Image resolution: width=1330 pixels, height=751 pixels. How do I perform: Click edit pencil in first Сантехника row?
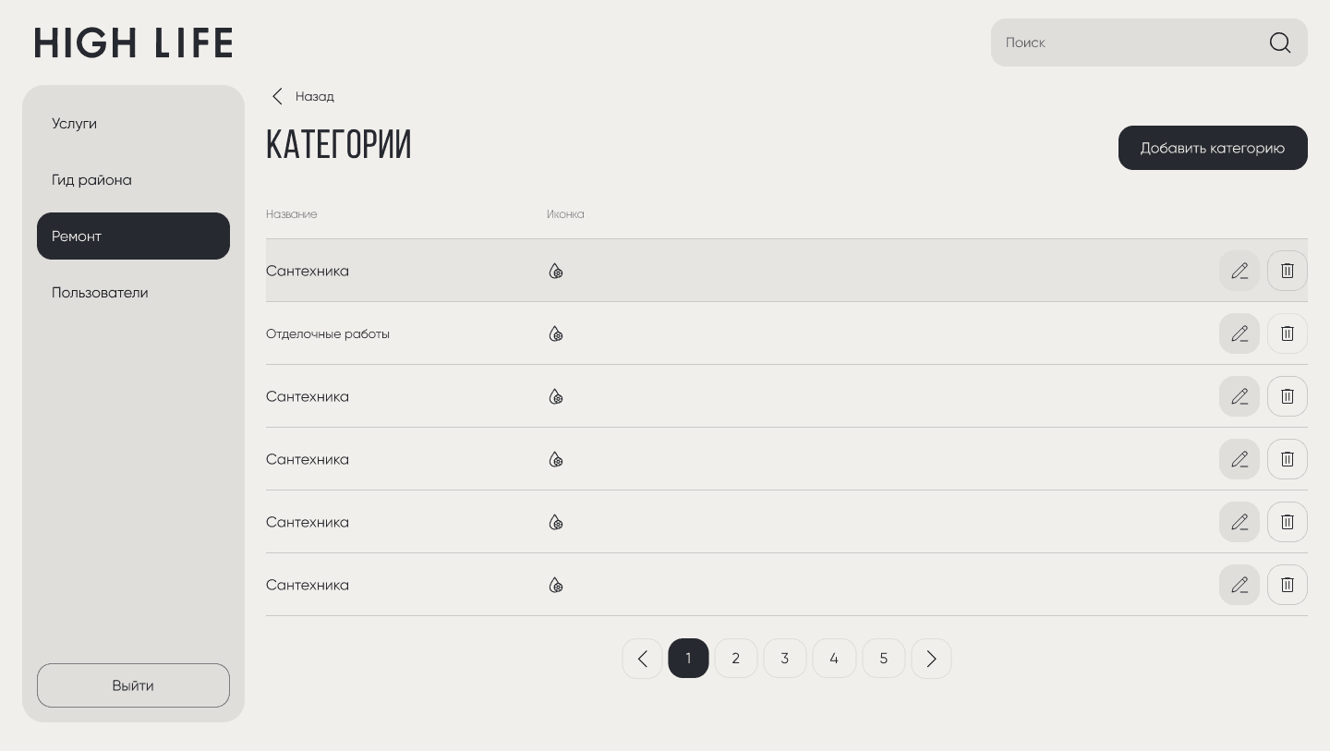pyautogui.click(x=1239, y=271)
